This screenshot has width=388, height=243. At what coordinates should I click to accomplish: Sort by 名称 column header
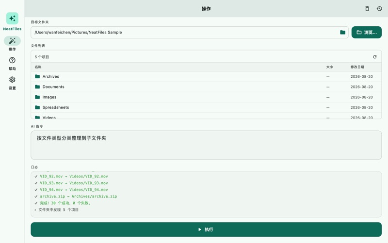[x=38, y=67]
